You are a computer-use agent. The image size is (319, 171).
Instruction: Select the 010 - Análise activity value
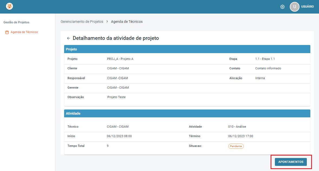(237, 127)
